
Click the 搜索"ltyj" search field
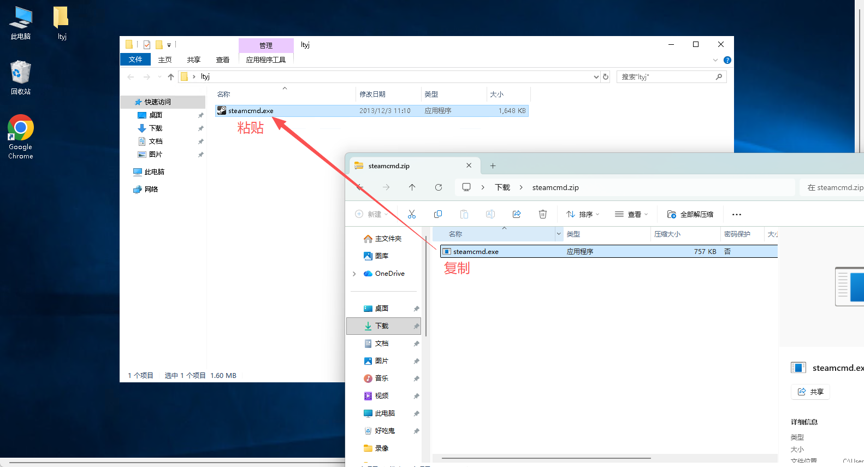click(666, 77)
